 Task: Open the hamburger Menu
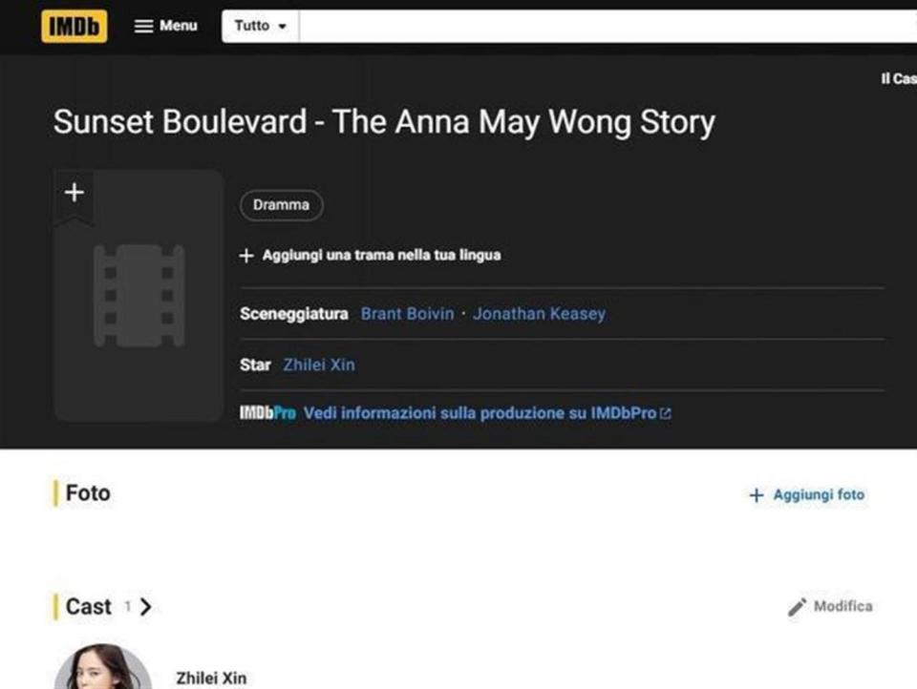click(x=166, y=26)
